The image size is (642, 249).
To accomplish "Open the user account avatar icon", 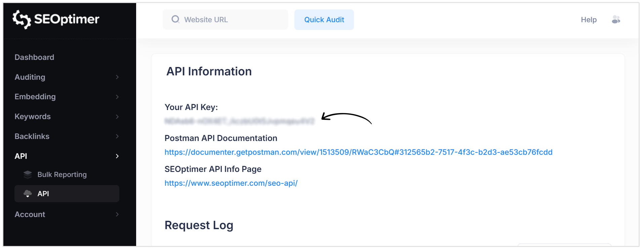I will click(616, 20).
